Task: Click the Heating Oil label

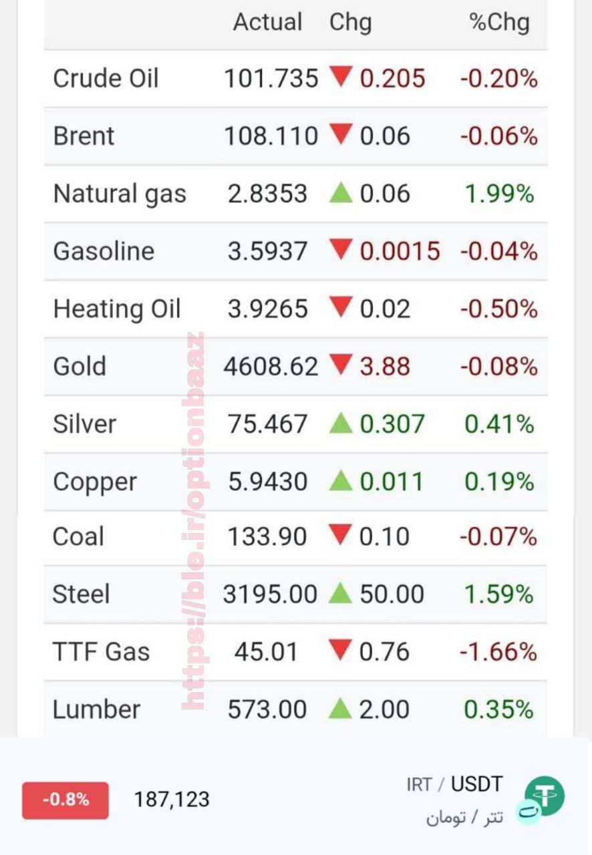Action: click(117, 309)
